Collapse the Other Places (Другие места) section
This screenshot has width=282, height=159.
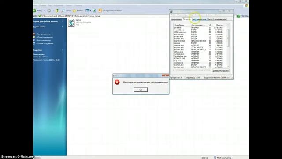(x=63, y=26)
